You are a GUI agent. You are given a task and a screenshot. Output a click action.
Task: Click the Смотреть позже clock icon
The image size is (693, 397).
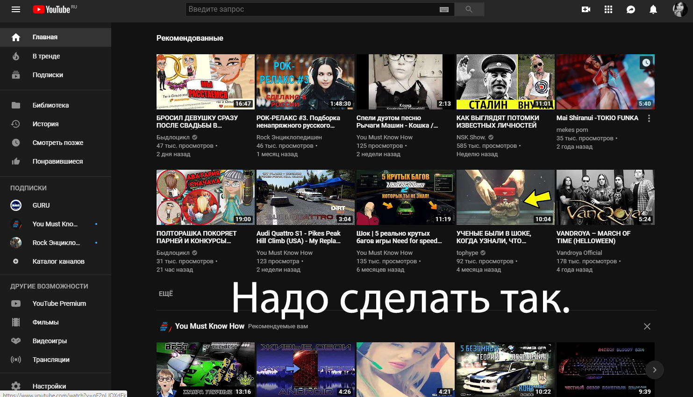(x=16, y=143)
